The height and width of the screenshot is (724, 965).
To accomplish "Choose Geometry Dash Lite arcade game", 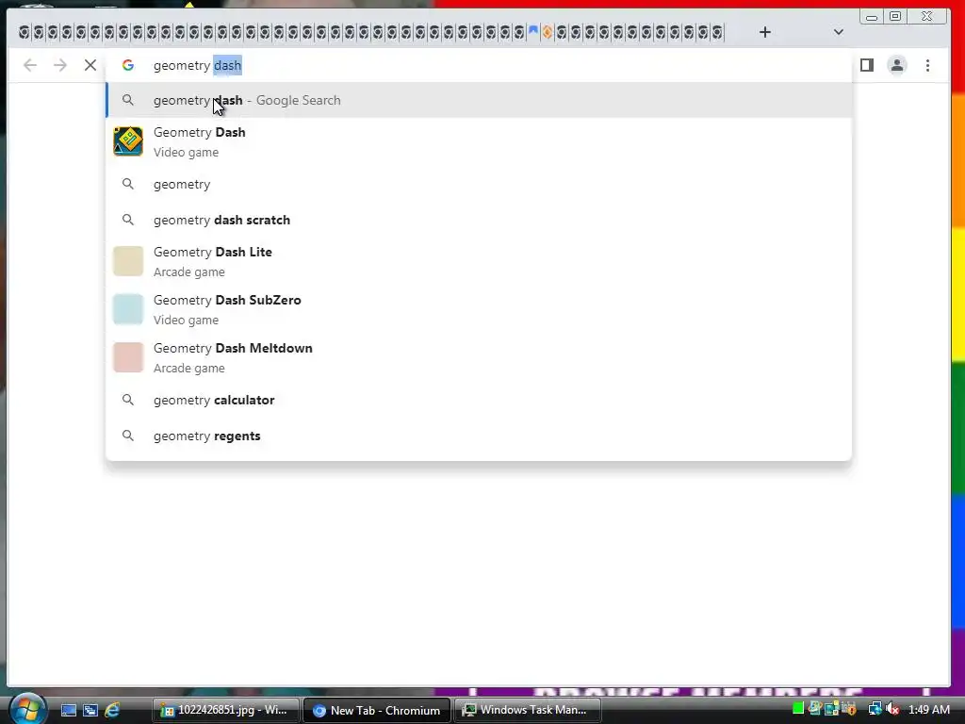I will (479, 262).
